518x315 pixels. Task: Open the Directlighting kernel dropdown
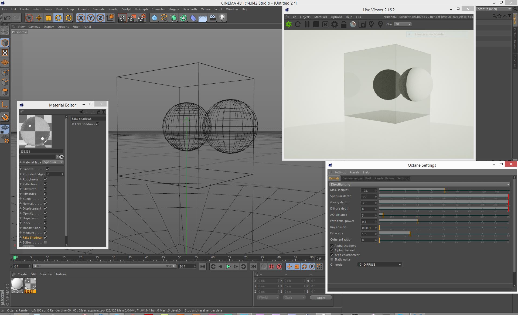pos(420,184)
